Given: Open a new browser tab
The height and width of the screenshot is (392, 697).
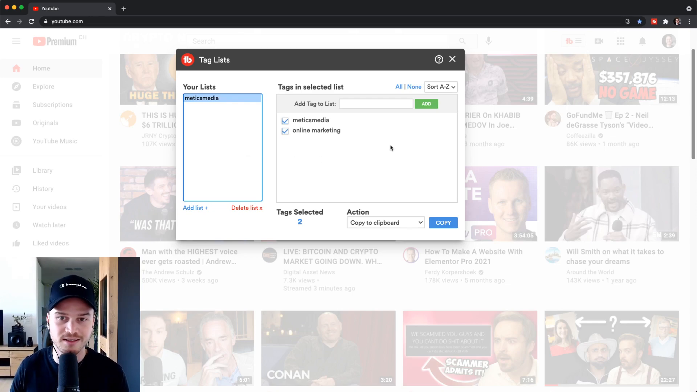Looking at the screenshot, I should pos(123,8).
